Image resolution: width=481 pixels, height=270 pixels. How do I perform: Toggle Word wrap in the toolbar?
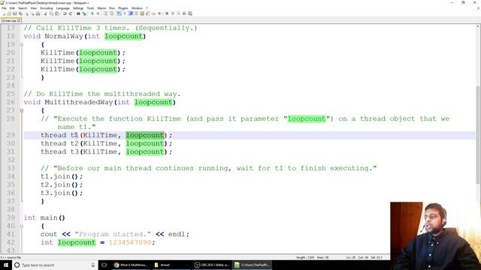click(119, 13)
